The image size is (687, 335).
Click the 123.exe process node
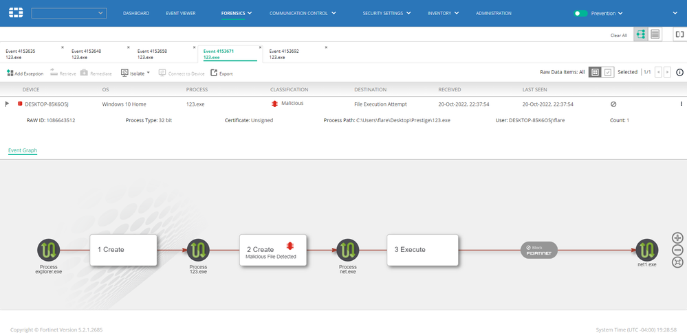click(198, 250)
